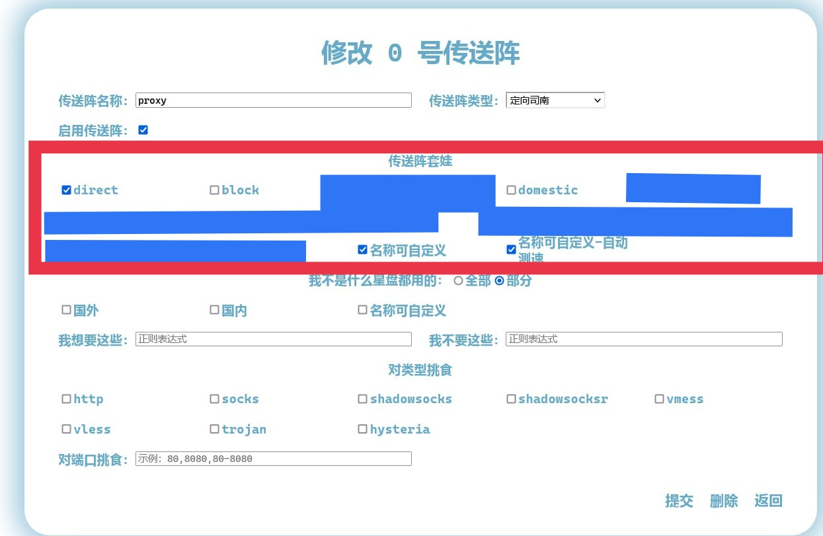Click the 提交 submit link
Image resolution: width=823 pixels, height=536 pixels.
679,501
